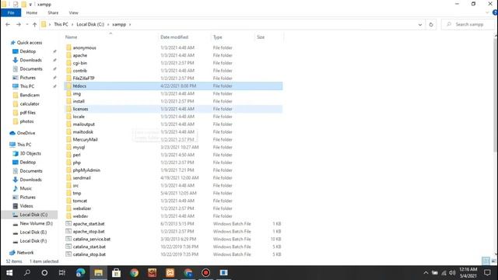The image size is (498, 280).
Task: Open 3D Objects under This PC
Action: (x=30, y=153)
